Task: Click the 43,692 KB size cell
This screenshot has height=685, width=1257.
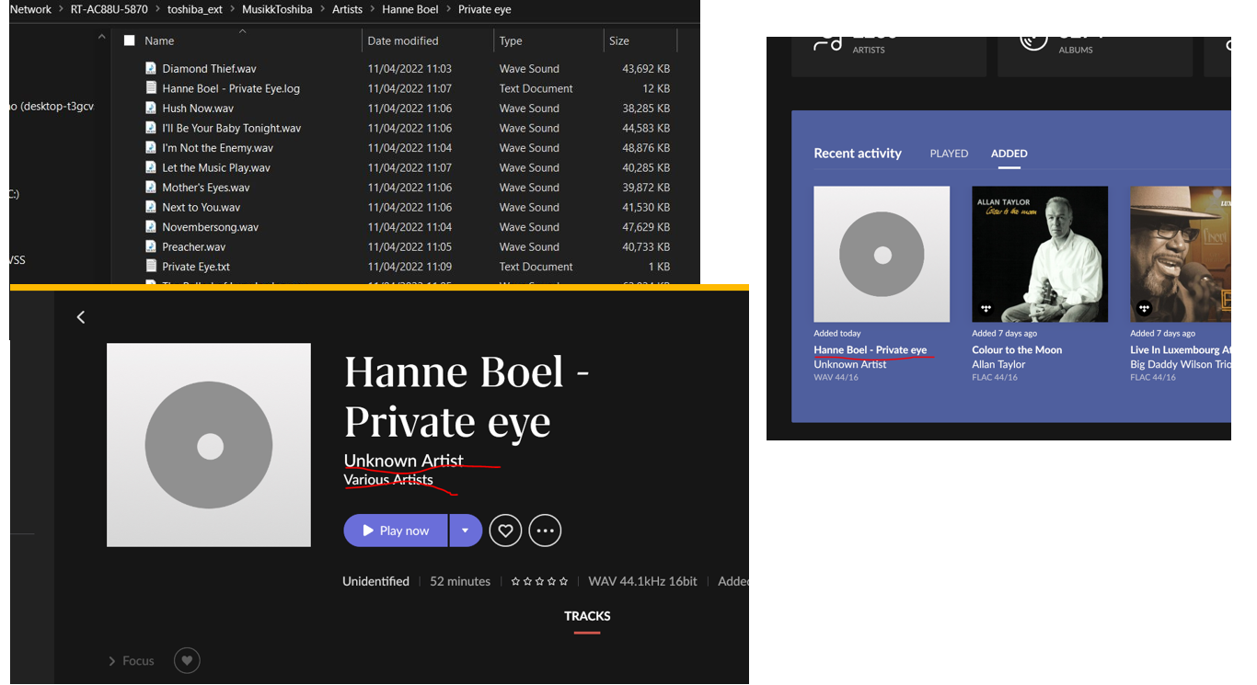Action: click(x=646, y=68)
